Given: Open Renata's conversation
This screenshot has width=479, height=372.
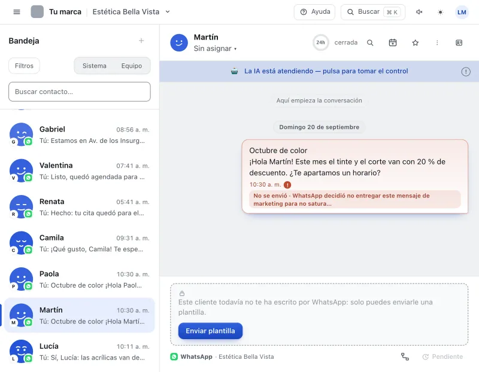Looking at the screenshot, I should pos(80,207).
